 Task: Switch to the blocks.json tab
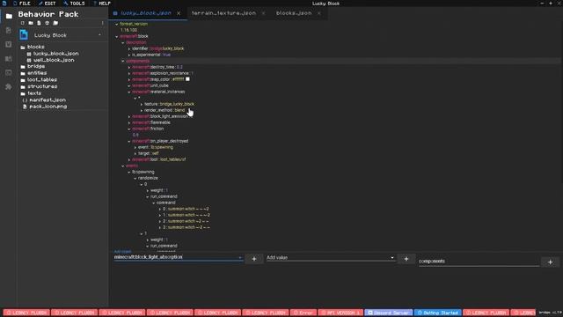pos(294,13)
